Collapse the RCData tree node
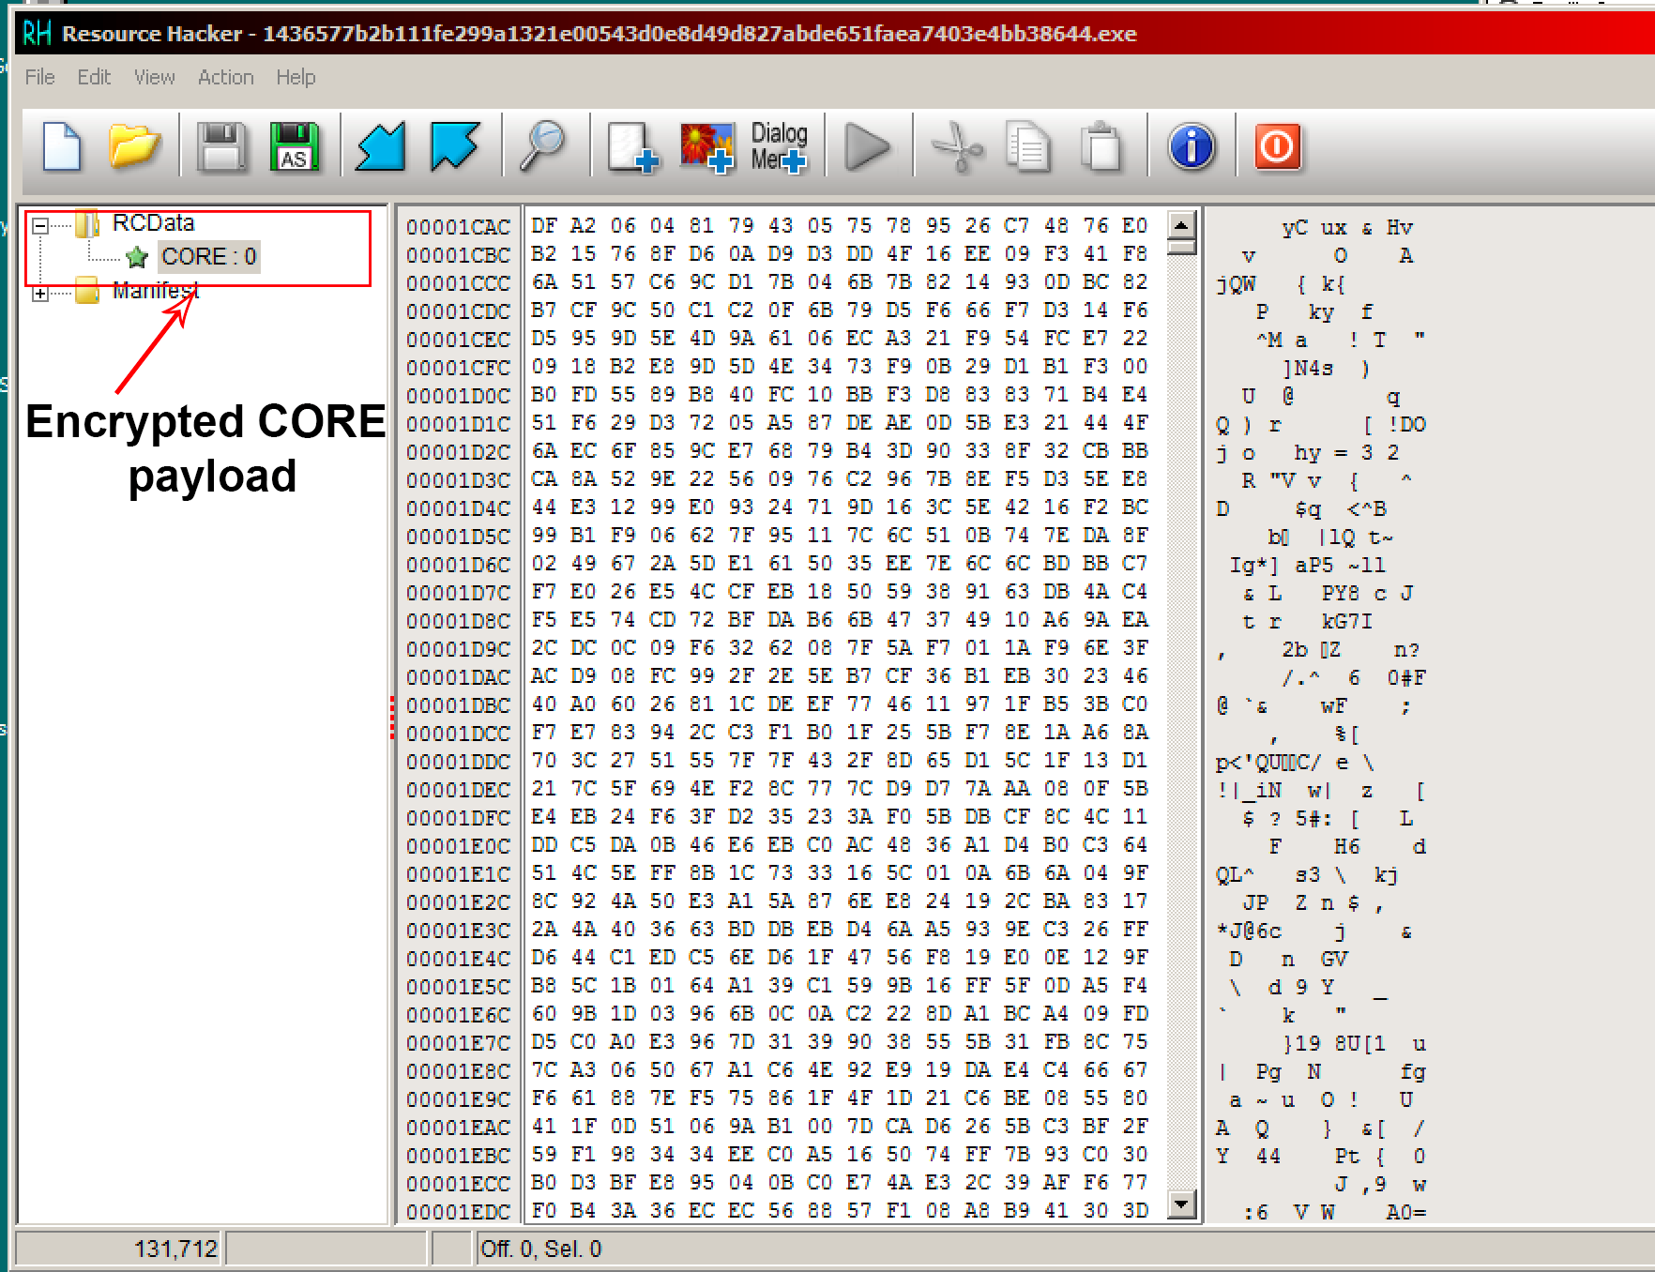Screen dimensions: 1655x1272 40,225
